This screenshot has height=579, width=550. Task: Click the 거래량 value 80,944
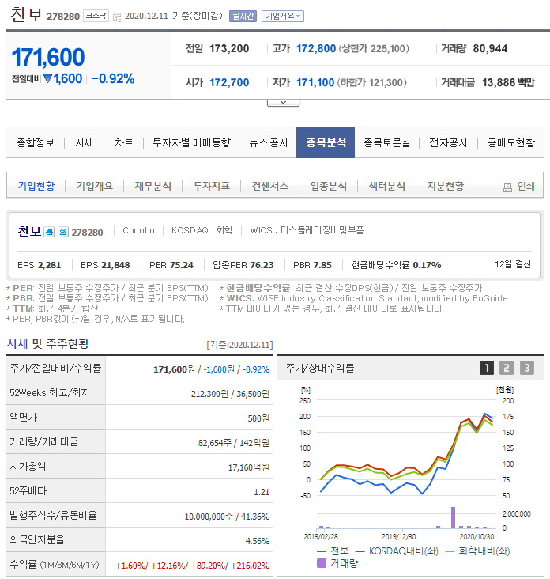coord(490,48)
